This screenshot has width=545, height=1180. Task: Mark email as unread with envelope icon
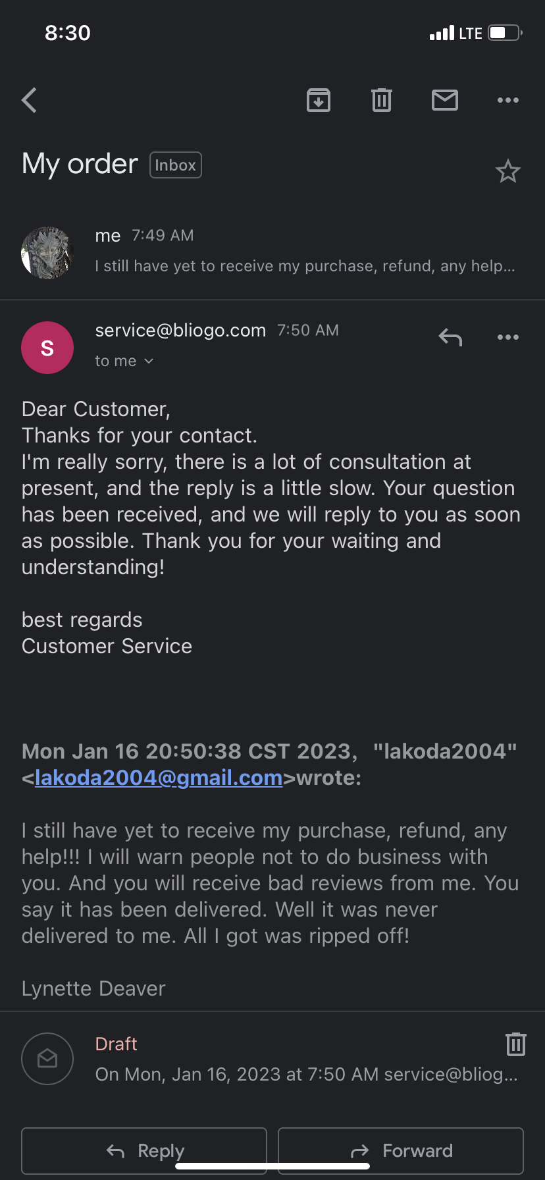pos(445,100)
